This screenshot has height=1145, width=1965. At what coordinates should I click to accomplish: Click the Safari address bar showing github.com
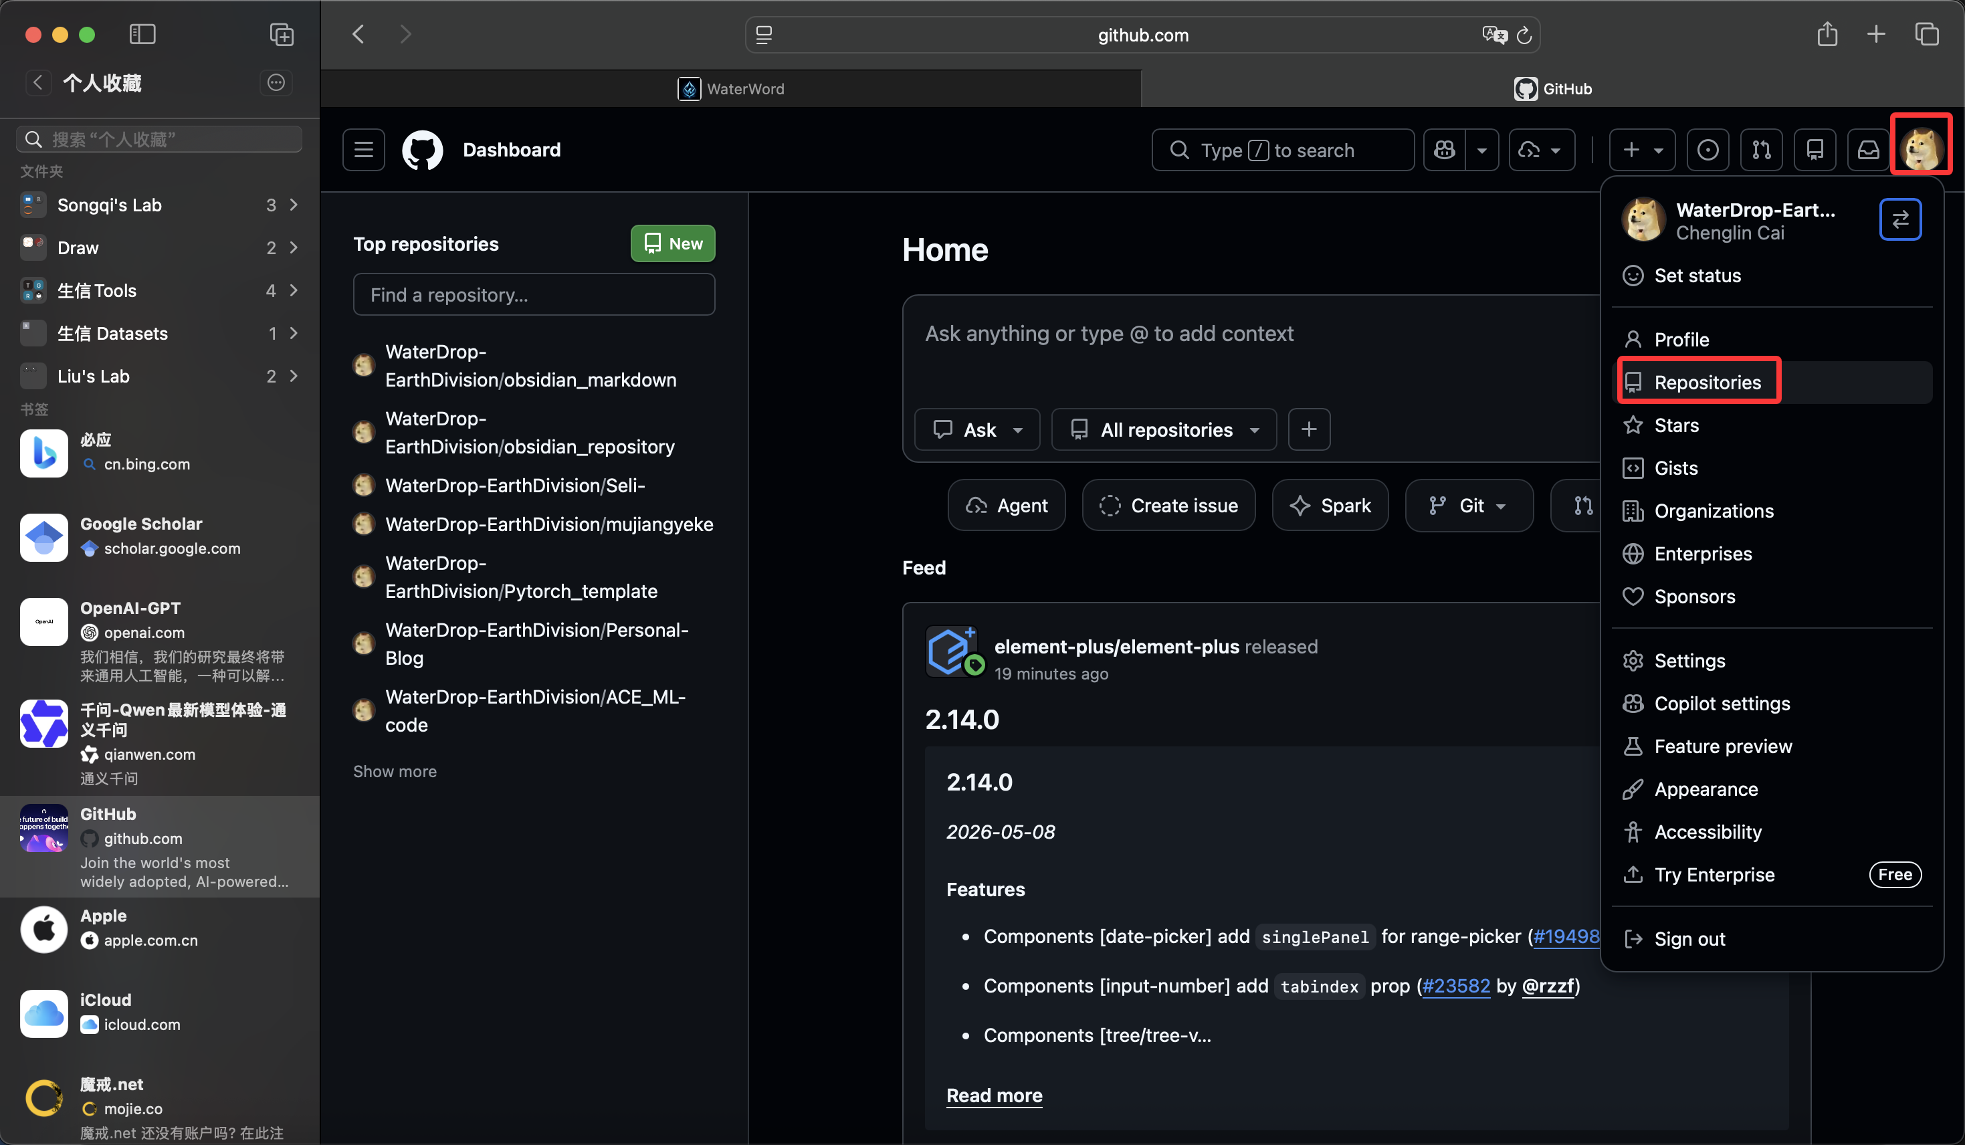[1142, 35]
